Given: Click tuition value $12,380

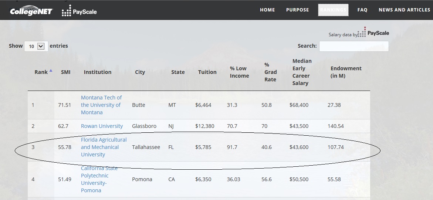Looking at the screenshot, I should point(204,126).
